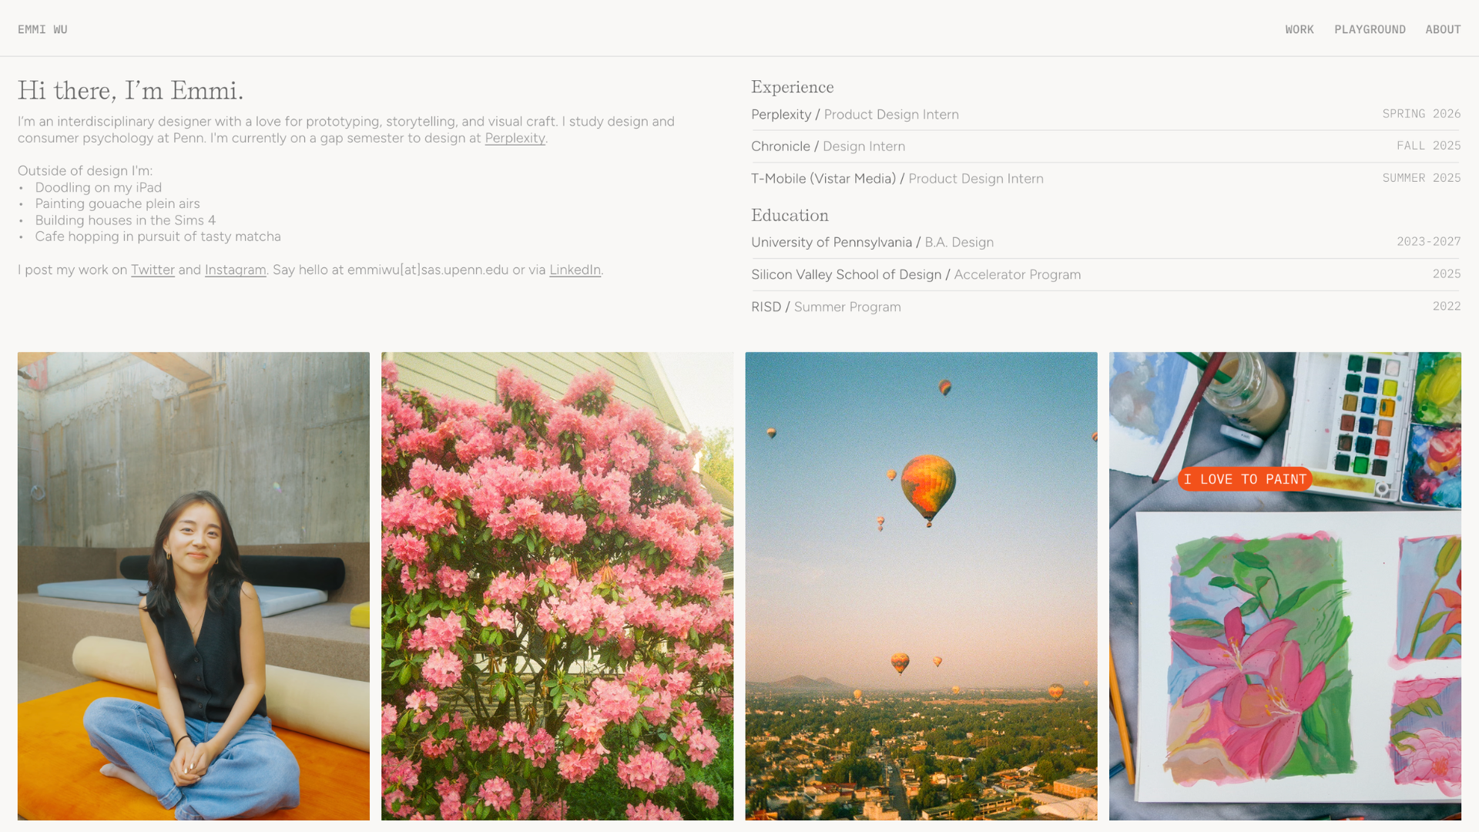This screenshot has height=832, width=1479.
Task: Click the EMMI WU site logo
Action: (42, 29)
